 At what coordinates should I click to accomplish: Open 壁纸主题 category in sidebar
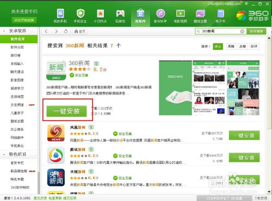coord(17,121)
